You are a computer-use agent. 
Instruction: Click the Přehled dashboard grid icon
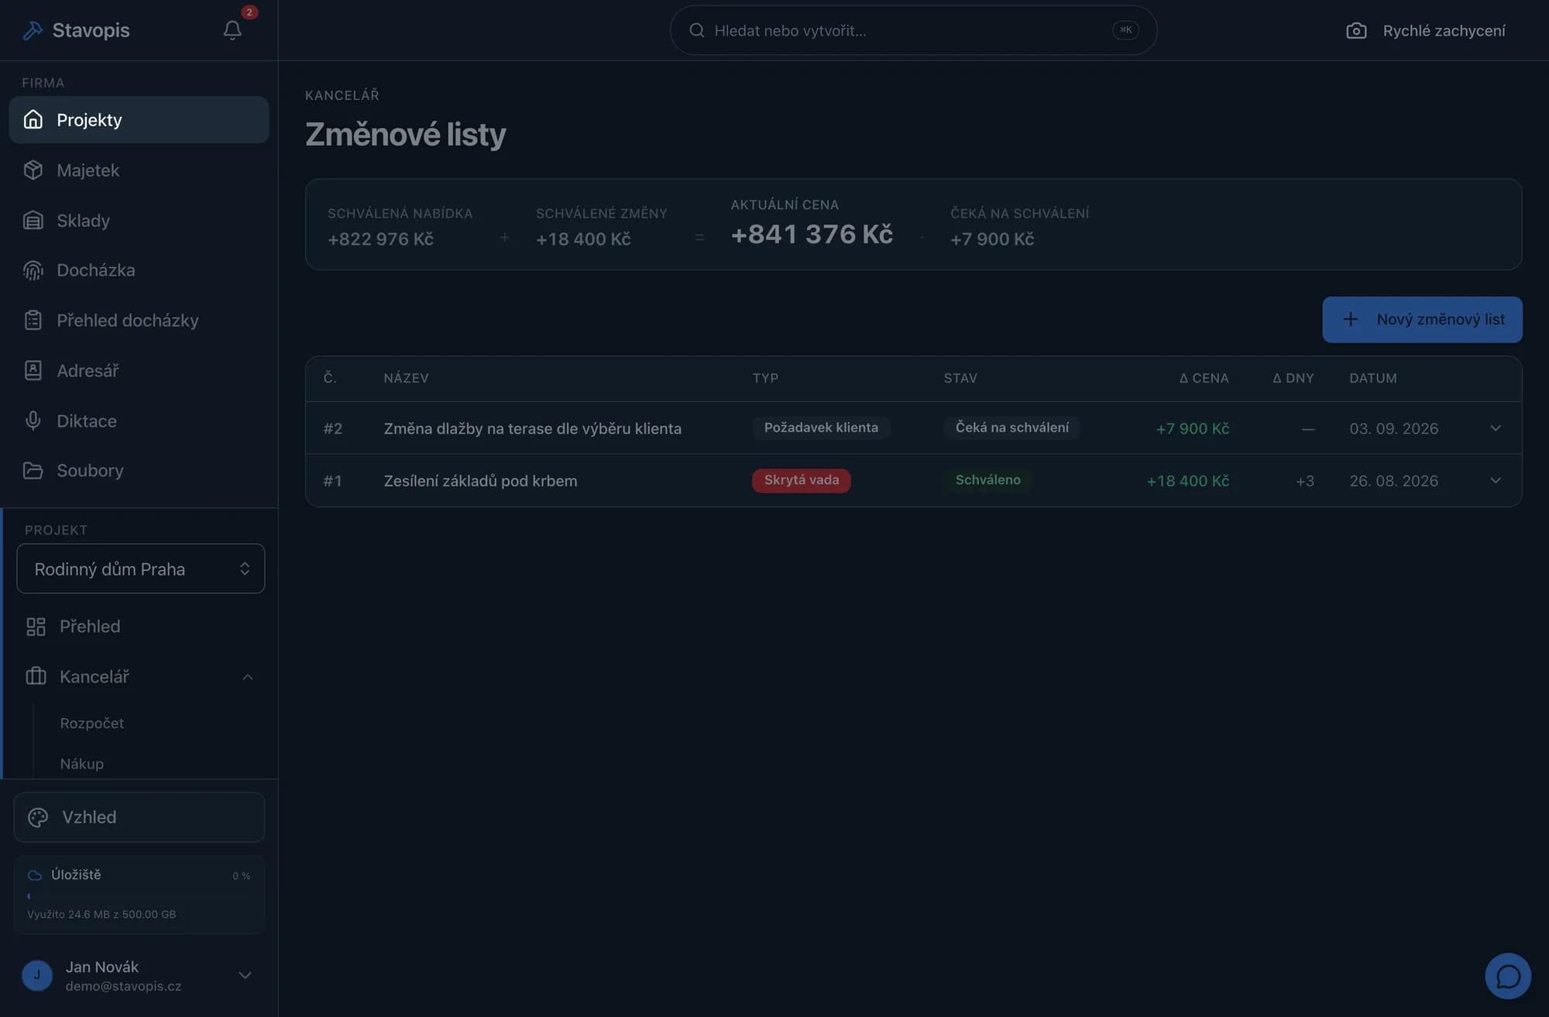(36, 627)
